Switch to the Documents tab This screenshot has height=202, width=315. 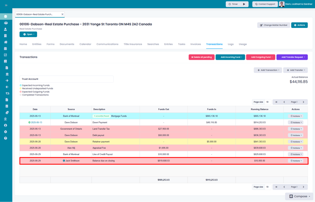tap(67, 44)
